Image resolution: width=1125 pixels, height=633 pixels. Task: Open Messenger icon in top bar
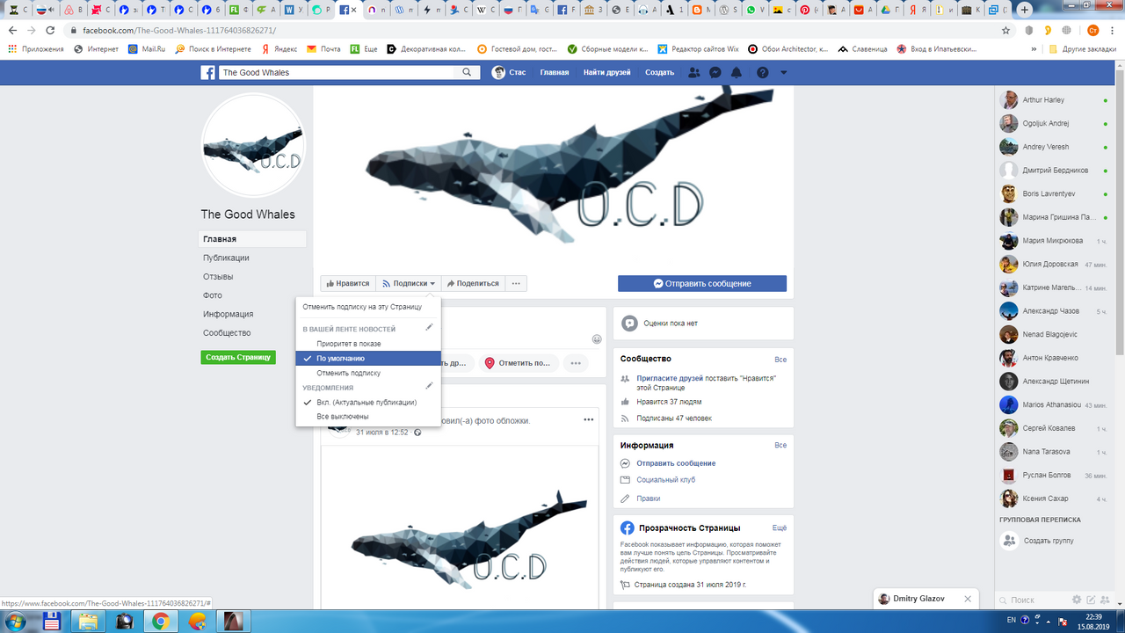pyautogui.click(x=715, y=73)
